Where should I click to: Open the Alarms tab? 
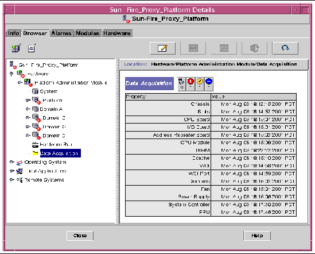61,33
